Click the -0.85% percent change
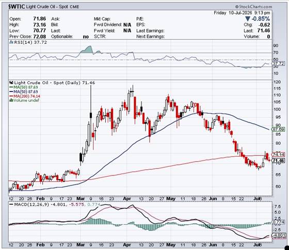Image resolution: width=289 pixels, height=250 pixels. click(261, 19)
